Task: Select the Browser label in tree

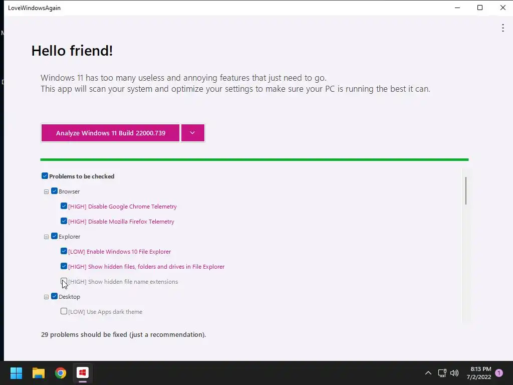Action: coord(69,191)
